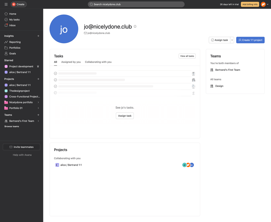Open the Portfolios folder icon

[x=6, y=48]
